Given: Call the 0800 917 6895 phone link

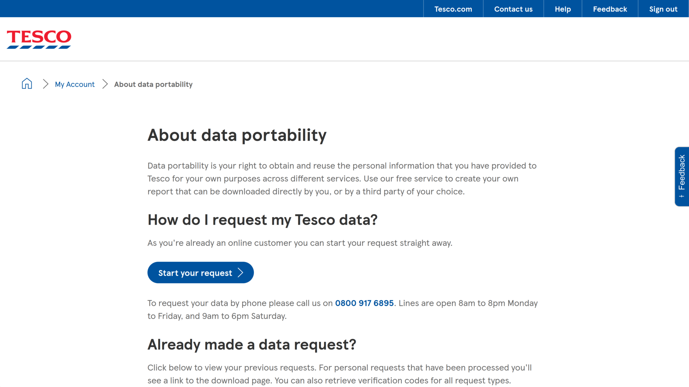Looking at the screenshot, I should pos(364,303).
